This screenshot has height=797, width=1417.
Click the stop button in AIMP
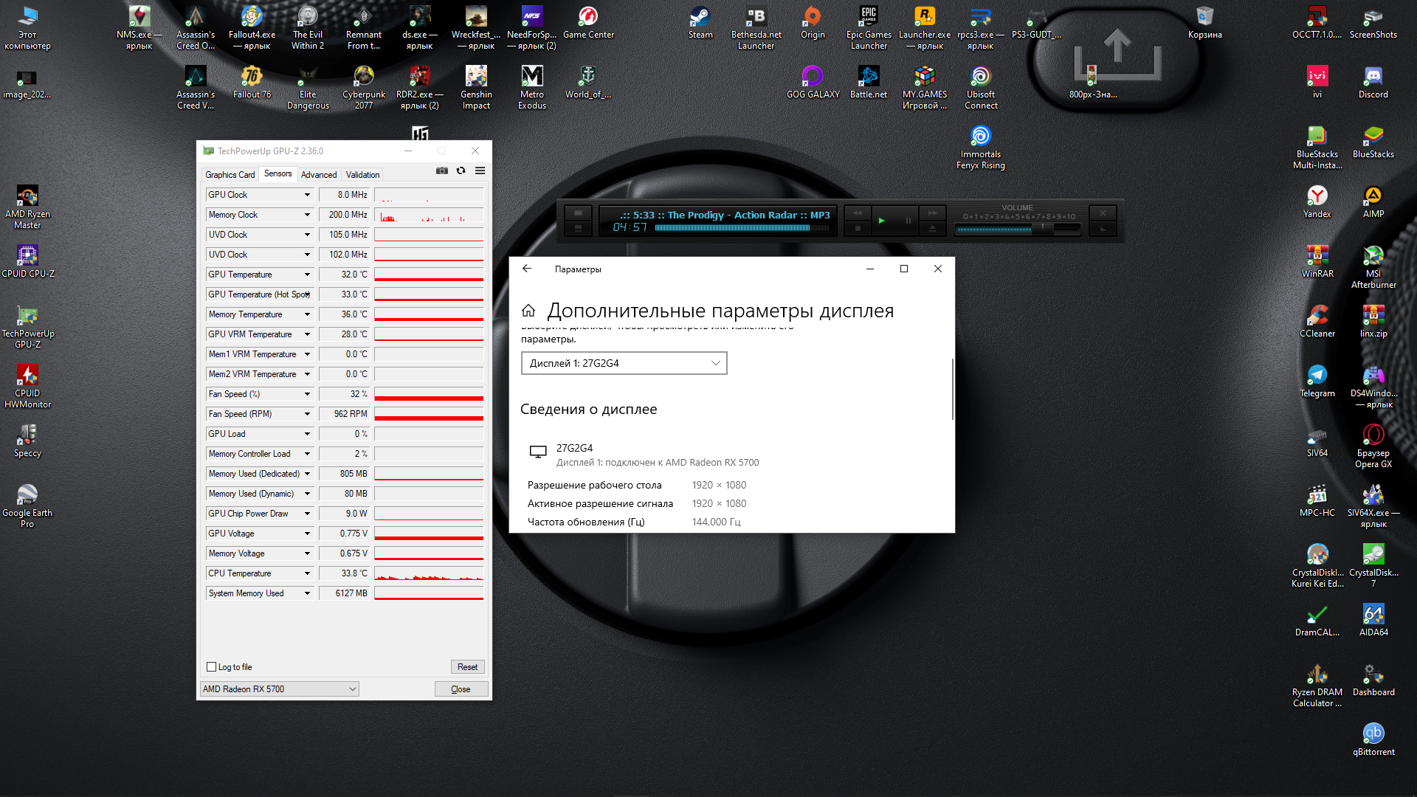pyautogui.click(x=858, y=229)
